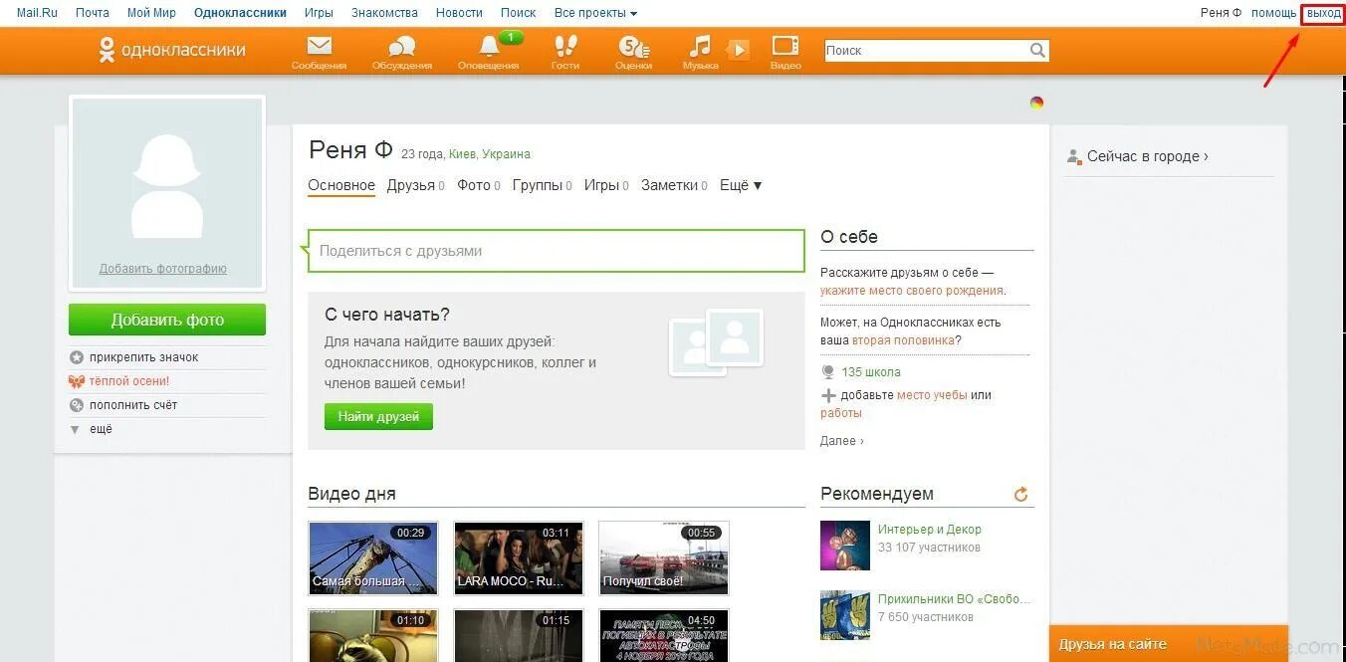Click the friends placeholder pictures icon
This screenshot has width=1346, height=662.
[716, 341]
